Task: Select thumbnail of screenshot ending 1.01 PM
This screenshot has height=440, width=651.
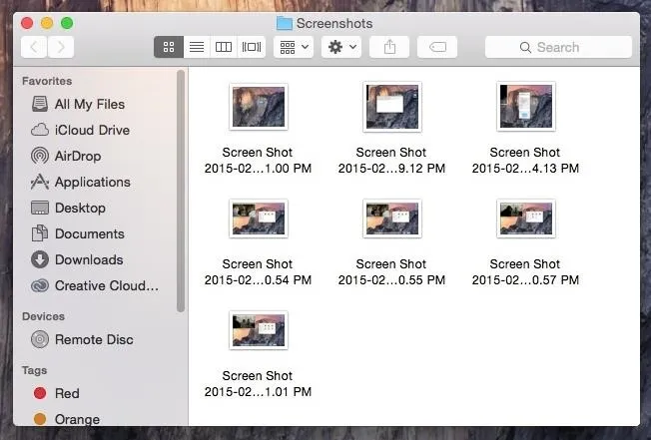Action: click(259, 330)
